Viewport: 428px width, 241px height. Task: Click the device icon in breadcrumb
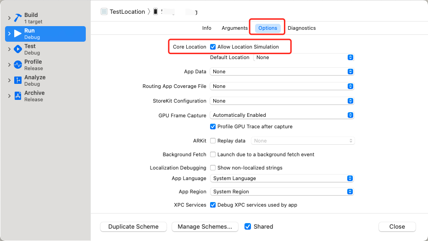pyautogui.click(x=156, y=11)
